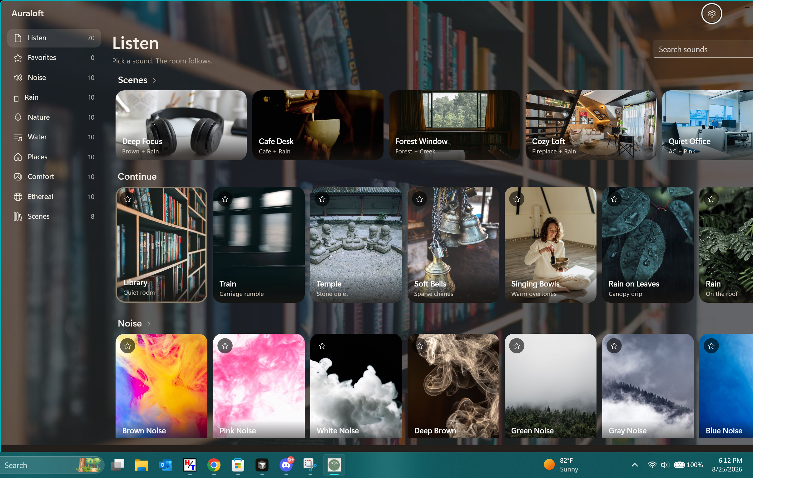
Task: Click the Comfort sidebar icon
Action: click(18, 177)
